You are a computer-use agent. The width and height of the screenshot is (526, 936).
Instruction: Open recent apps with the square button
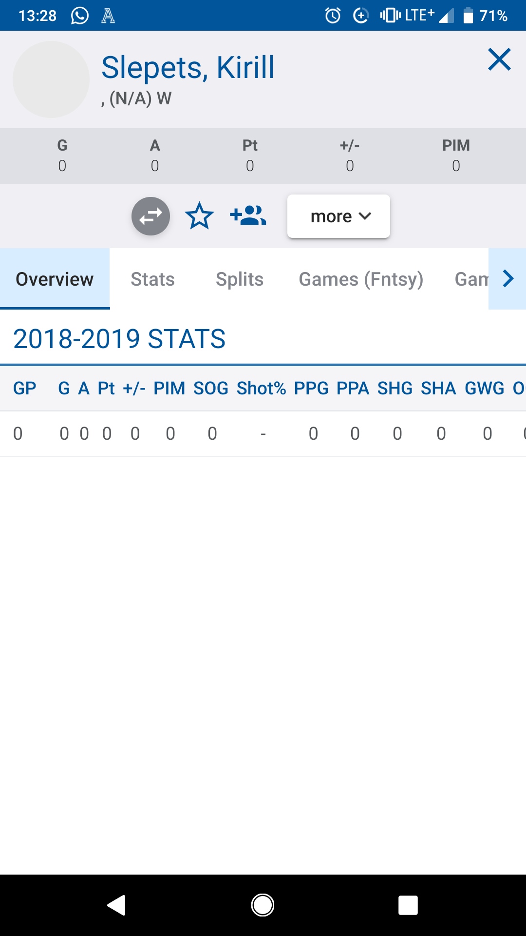[408, 905]
